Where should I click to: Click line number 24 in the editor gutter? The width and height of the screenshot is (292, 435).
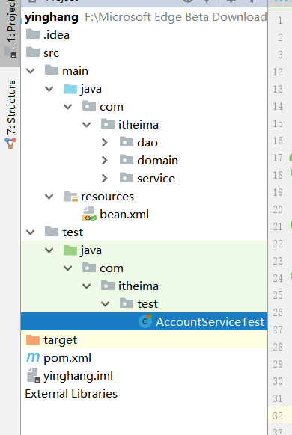pyautogui.click(x=278, y=278)
